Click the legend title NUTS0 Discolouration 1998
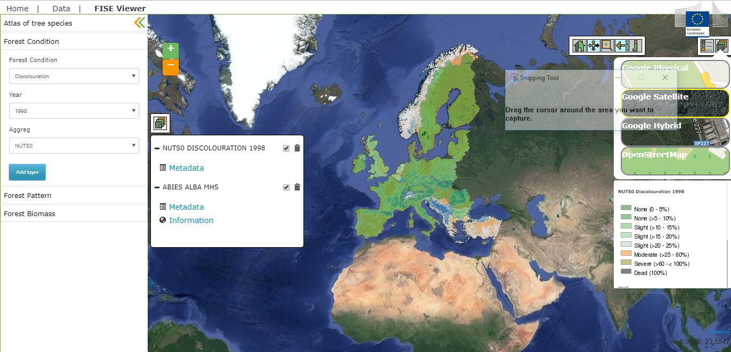731x352 pixels. (x=651, y=191)
